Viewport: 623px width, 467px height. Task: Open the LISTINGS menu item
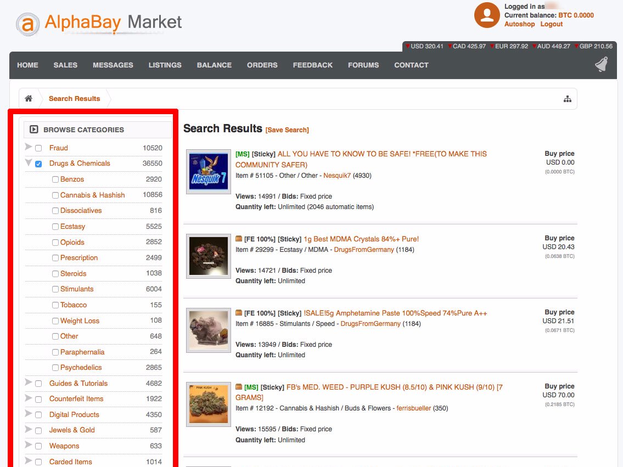(165, 65)
